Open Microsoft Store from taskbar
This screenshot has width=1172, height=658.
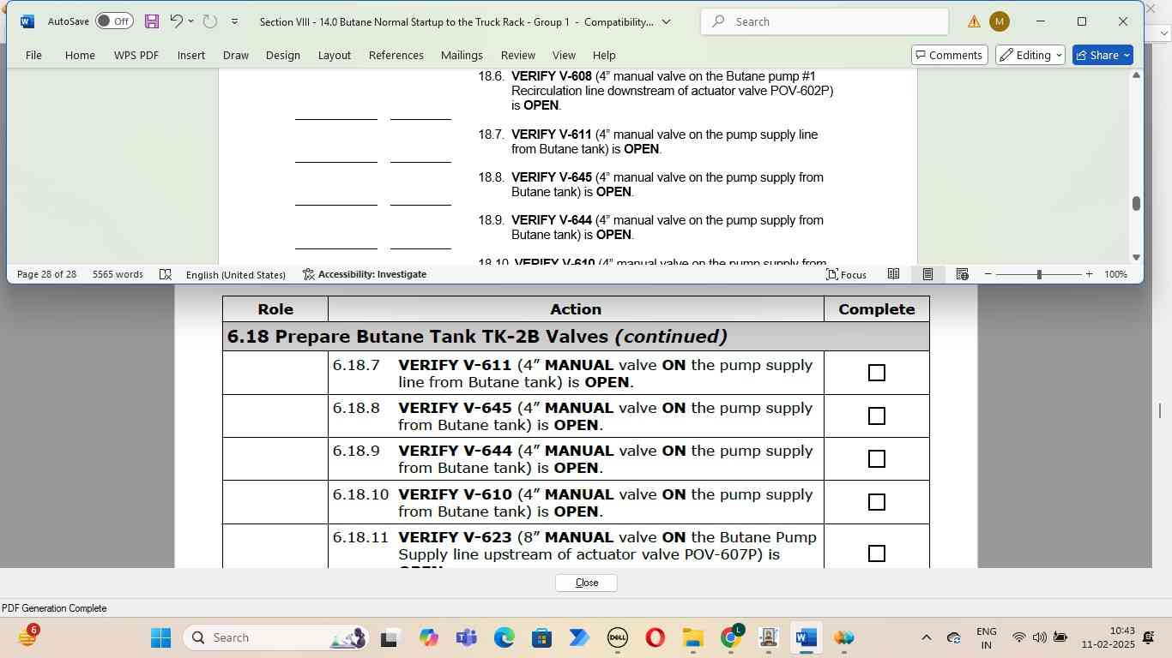point(541,637)
